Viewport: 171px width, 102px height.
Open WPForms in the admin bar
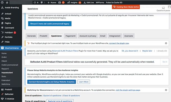point(100,3)
